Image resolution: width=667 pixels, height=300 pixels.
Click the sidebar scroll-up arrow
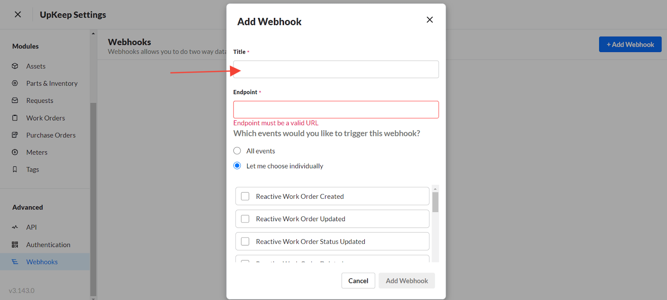click(93, 33)
